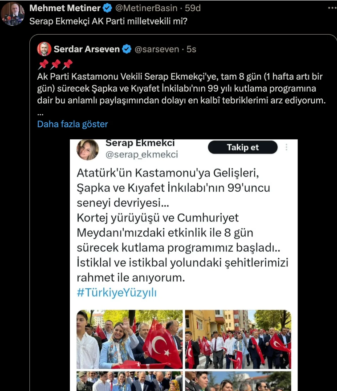Open the @MetinerBasin handle
This screenshot has width=337, height=391.
[146, 8]
